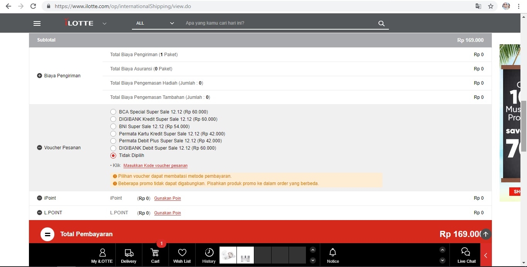Open the Chrome three-dot menu

coord(519,6)
